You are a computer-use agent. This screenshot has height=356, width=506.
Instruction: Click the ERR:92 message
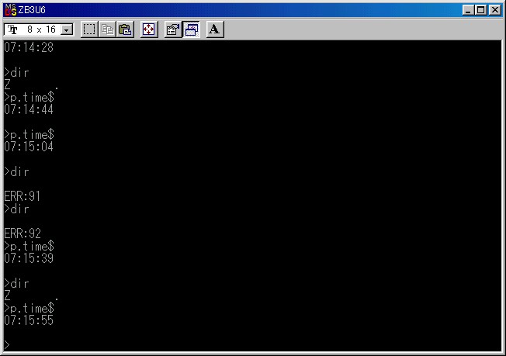[x=23, y=233]
